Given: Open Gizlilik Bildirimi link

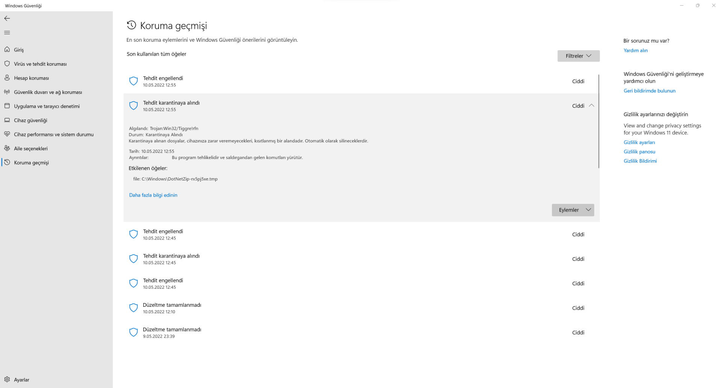Looking at the screenshot, I should 640,161.
